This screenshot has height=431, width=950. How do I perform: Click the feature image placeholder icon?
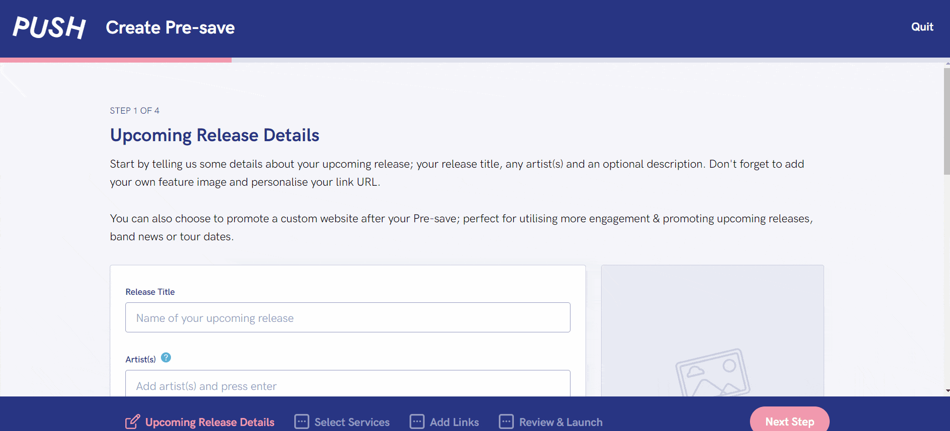(712, 373)
